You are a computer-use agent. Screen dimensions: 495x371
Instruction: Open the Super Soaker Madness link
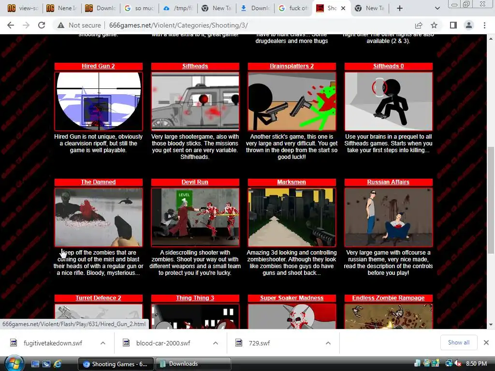(x=291, y=298)
